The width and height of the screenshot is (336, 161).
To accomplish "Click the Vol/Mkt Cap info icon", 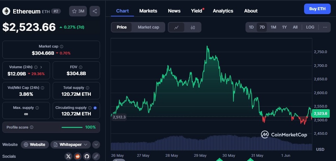I will (x=42, y=88).
